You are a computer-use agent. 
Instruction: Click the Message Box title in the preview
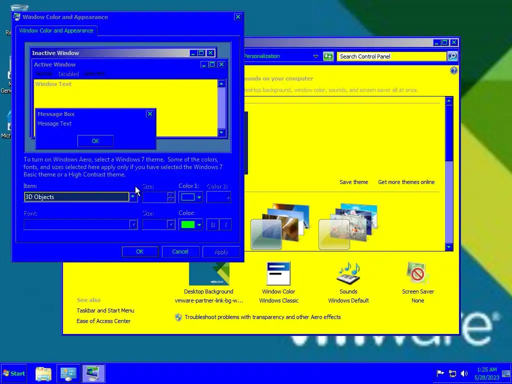point(56,114)
